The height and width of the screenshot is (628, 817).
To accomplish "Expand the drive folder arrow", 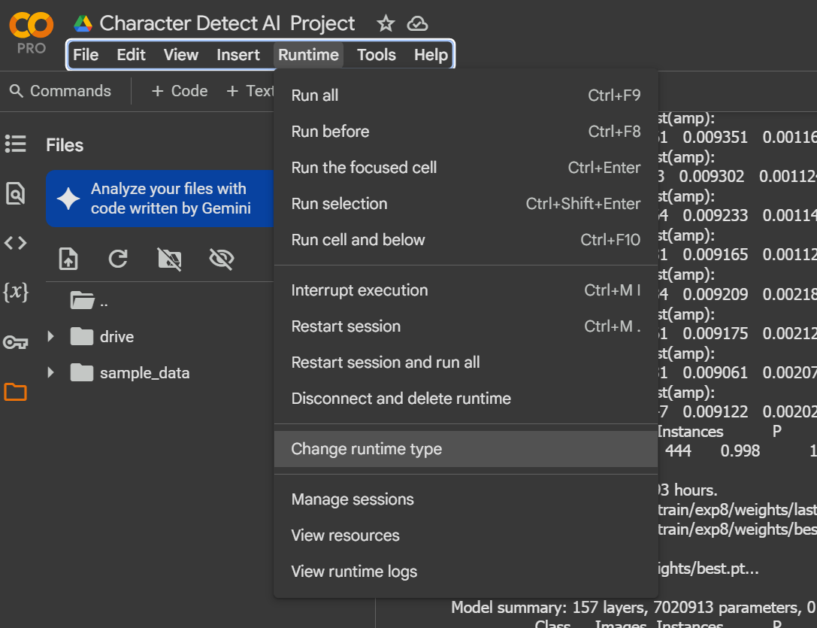I will (50, 336).
